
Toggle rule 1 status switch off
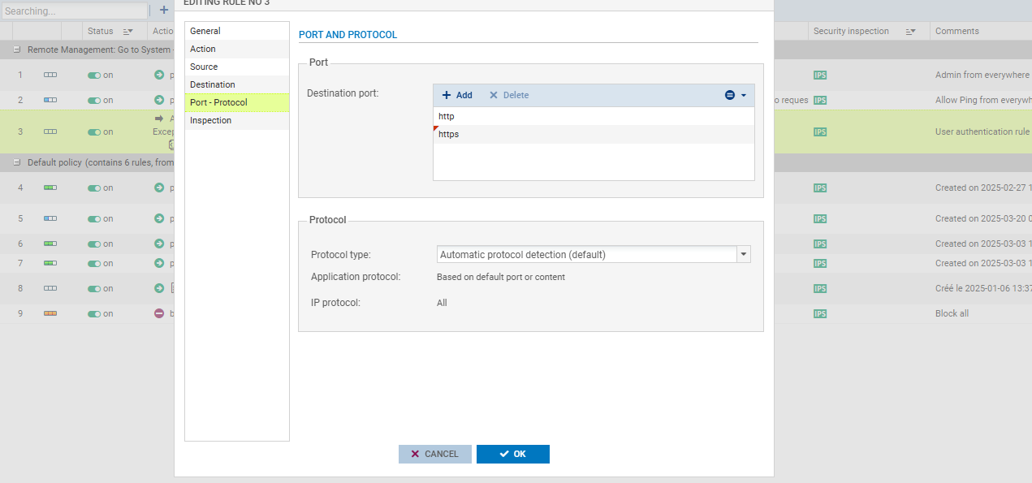[x=94, y=75]
